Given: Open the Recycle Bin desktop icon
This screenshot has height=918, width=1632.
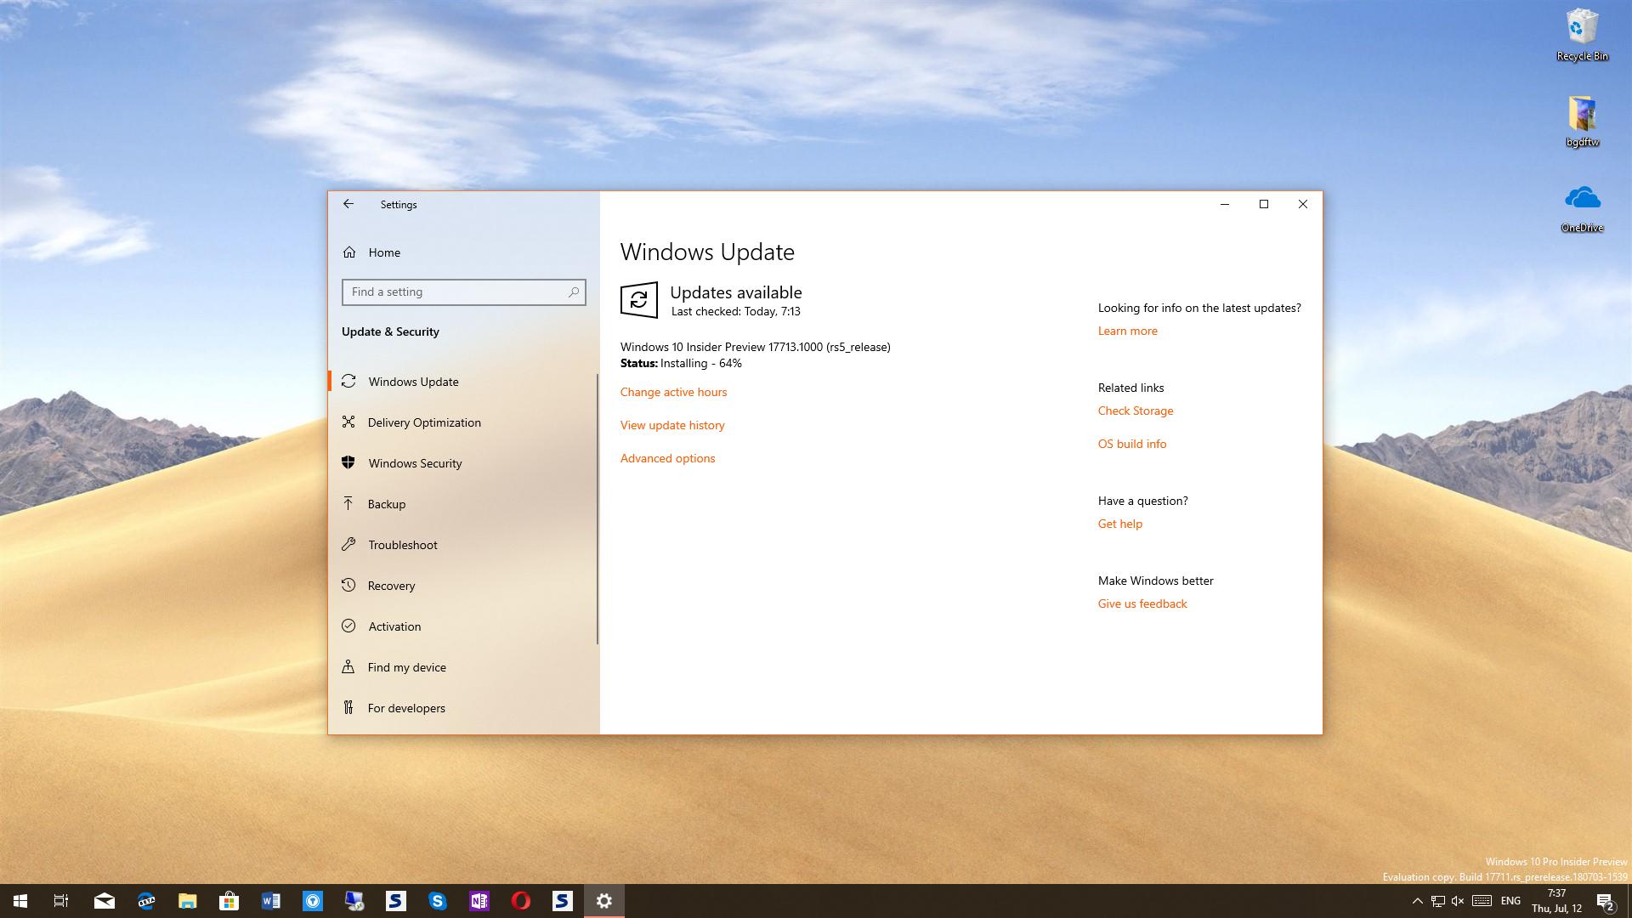Looking at the screenshot, I should (x=1582, y=35).
